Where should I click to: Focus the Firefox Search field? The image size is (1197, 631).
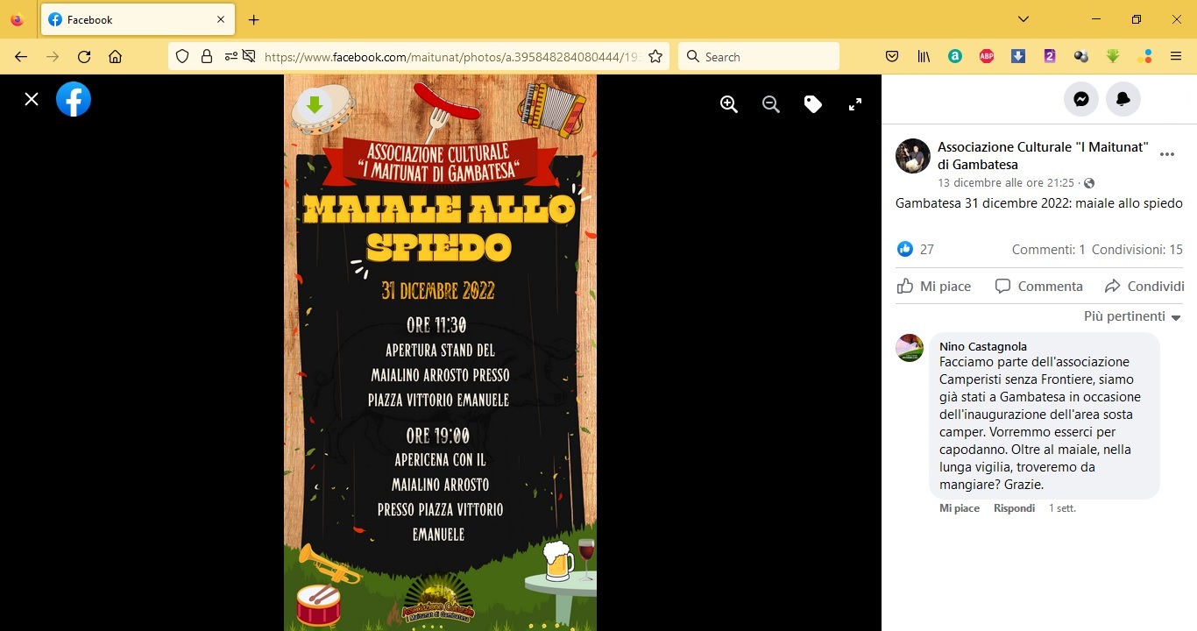[759, 56]
